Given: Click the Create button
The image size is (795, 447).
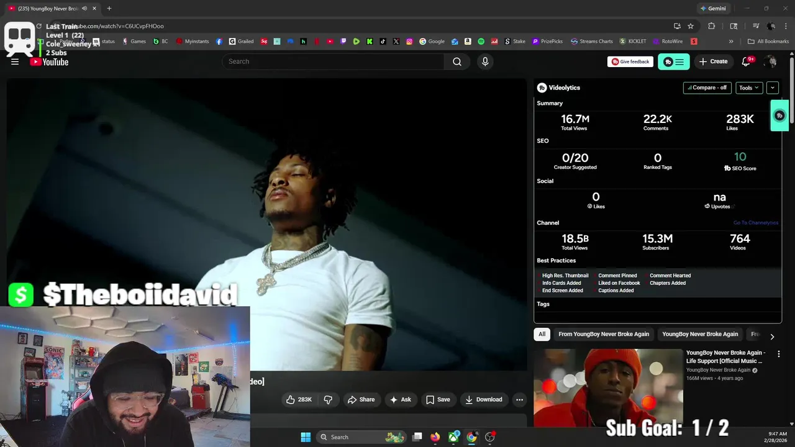Looking at the screenshot, I should click(713, 61).
